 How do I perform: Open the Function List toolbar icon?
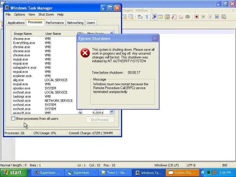pos(174,17)
